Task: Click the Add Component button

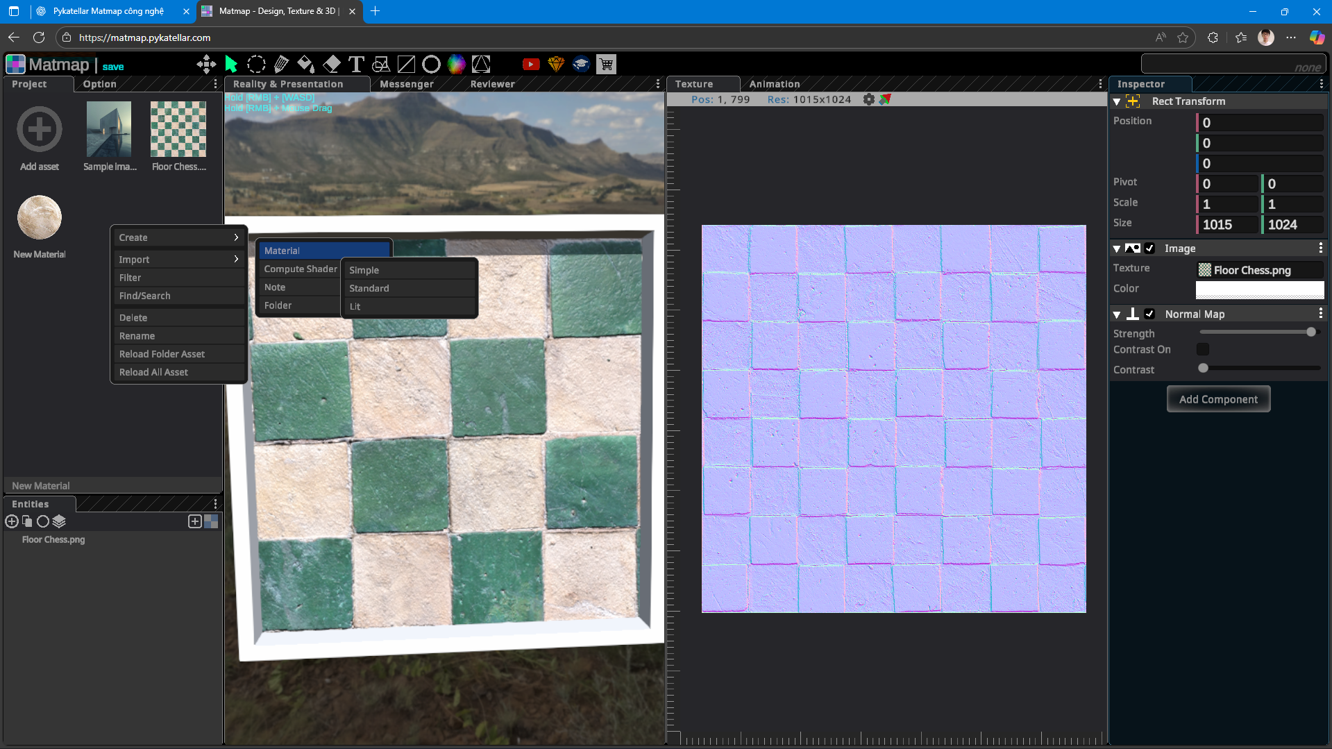Action: click(1218, 399)
